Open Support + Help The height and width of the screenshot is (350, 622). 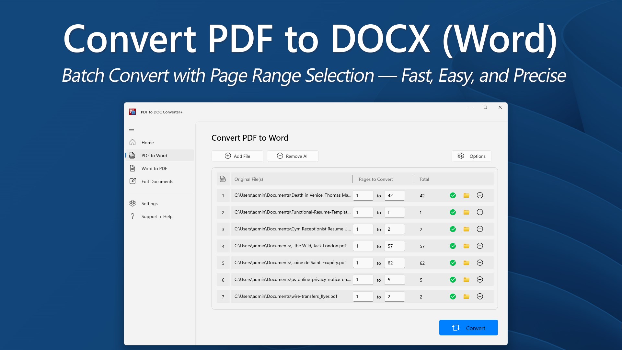click(157, 216)
